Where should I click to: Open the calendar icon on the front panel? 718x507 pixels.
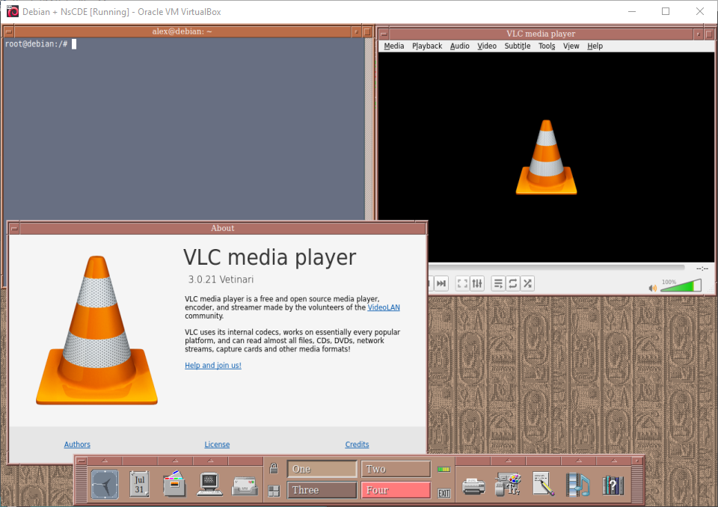pos(139,485)
